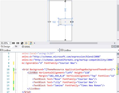119x93 pixels.
Task: Click the code editor split handle icon
Action: click(118, 54)
